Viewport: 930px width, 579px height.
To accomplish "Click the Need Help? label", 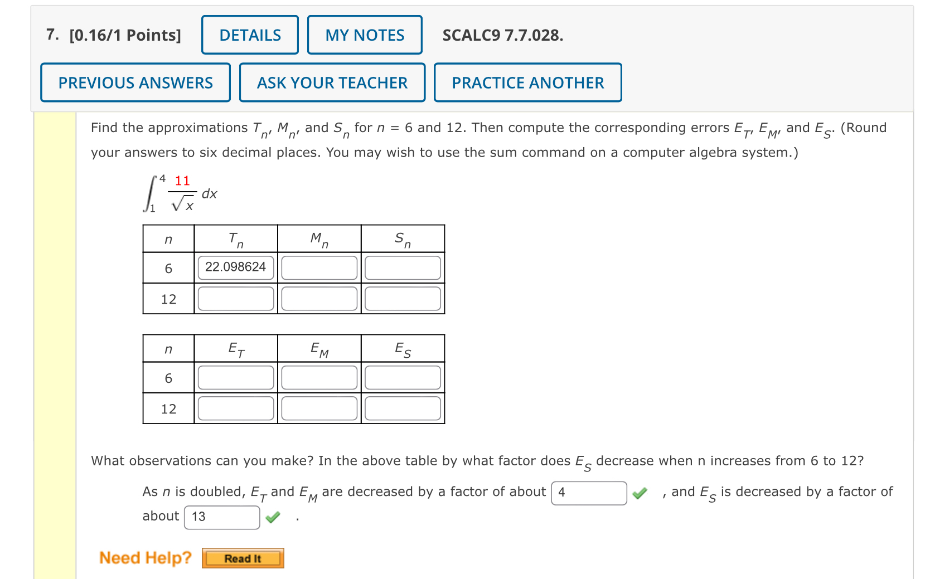I will [x=145, y=557].
